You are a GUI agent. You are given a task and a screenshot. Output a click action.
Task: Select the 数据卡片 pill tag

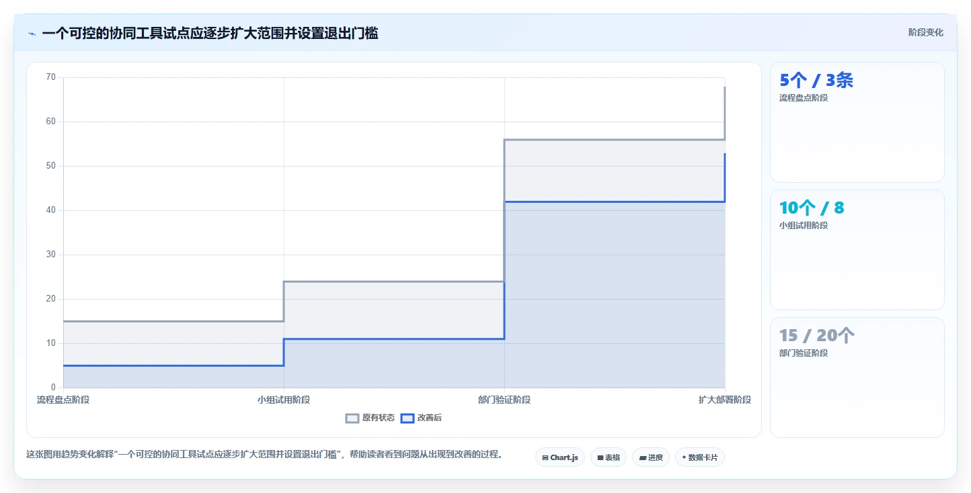tap(699, 457)
